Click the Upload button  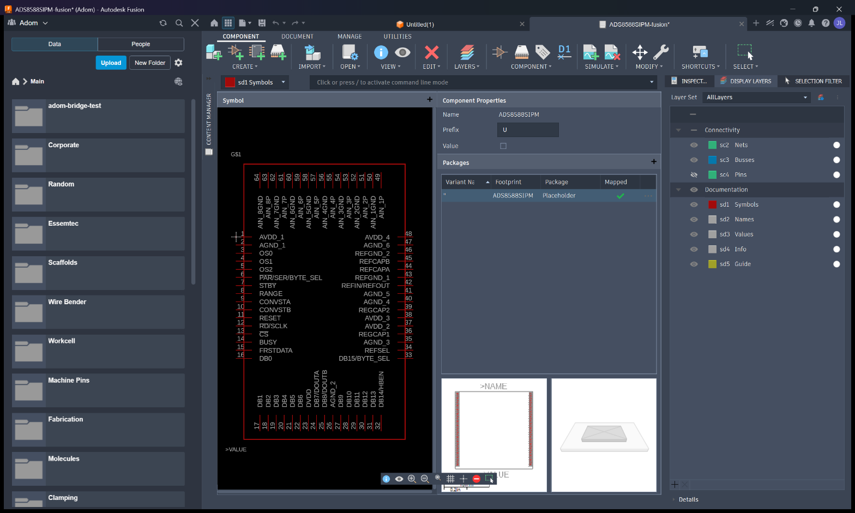(x=111, y=63)
